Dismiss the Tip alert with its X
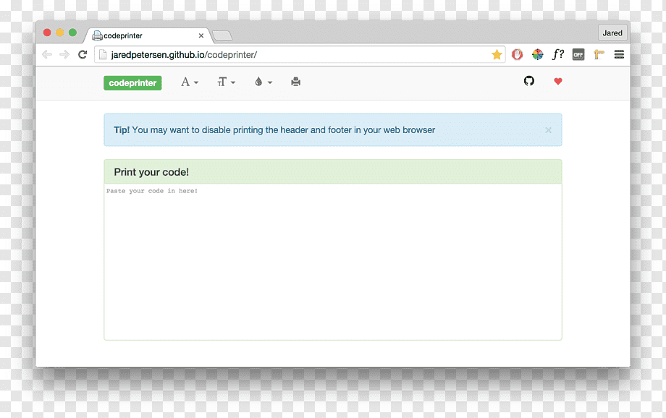666x418 pixels. tap(548, 130)
